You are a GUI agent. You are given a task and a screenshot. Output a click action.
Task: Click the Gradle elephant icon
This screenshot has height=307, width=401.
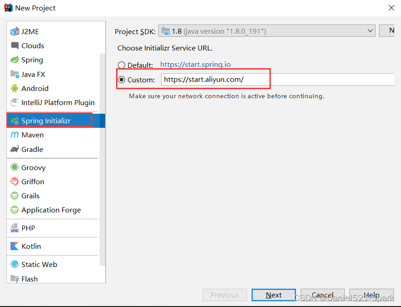[x=15, y=149]
